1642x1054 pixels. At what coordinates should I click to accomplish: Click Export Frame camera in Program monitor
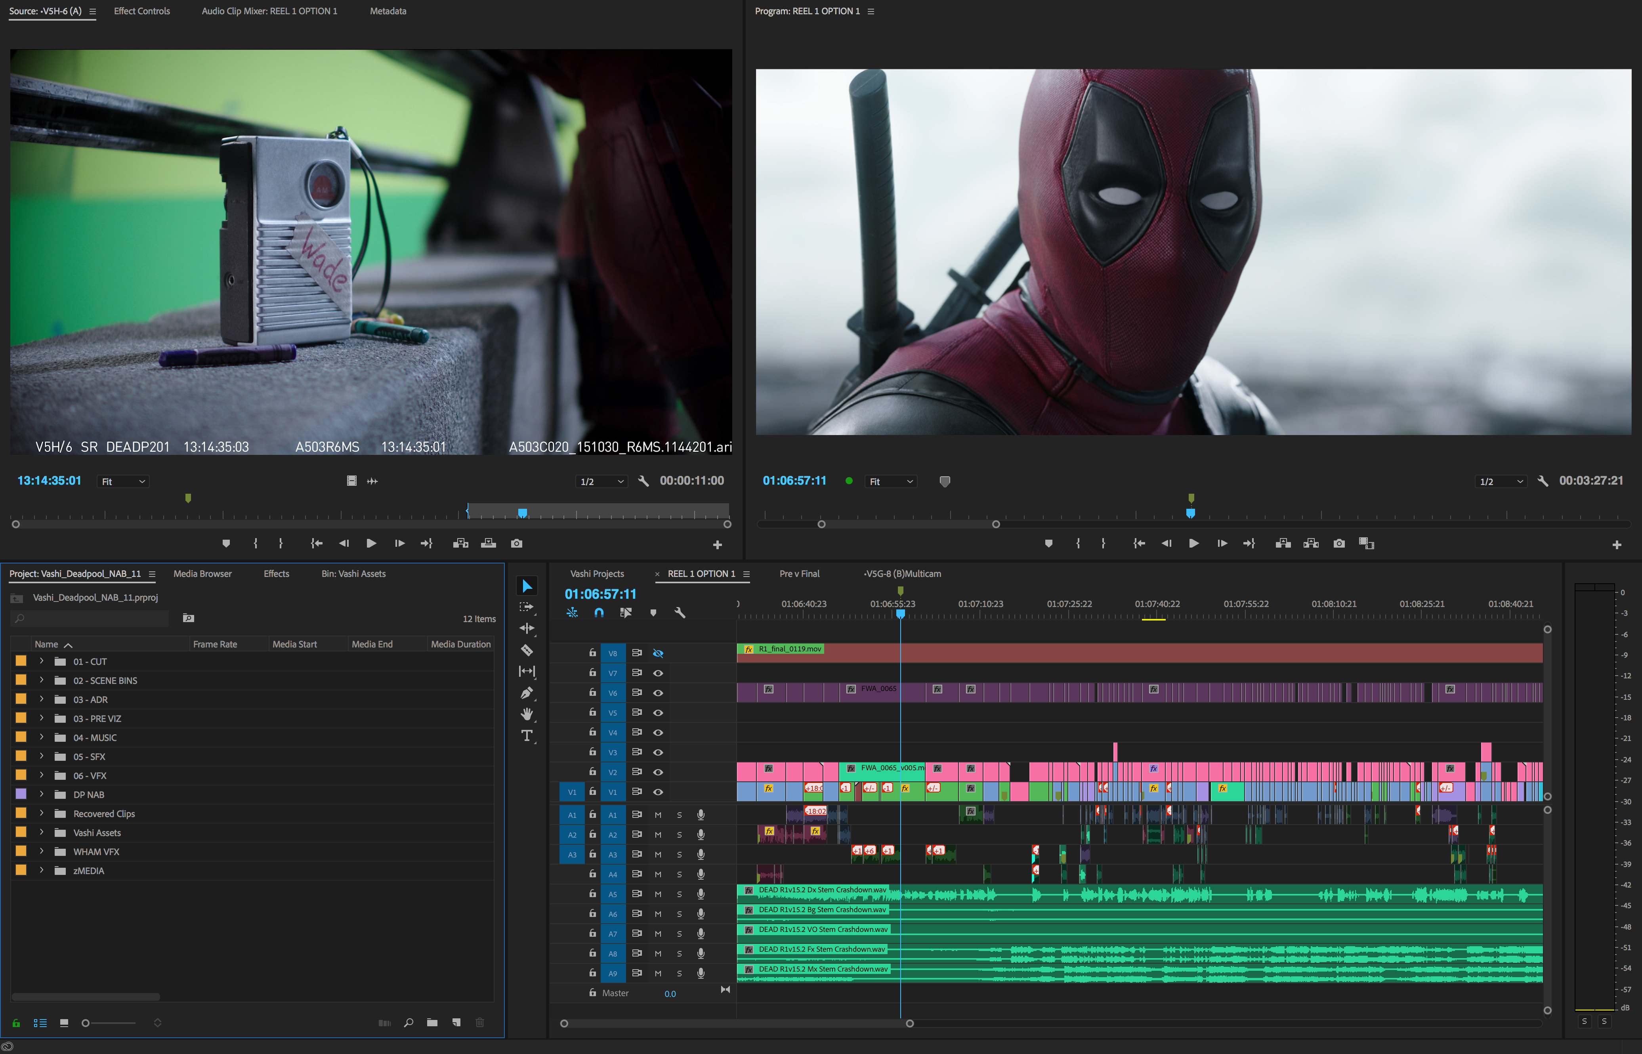[x=1339, y=543]
